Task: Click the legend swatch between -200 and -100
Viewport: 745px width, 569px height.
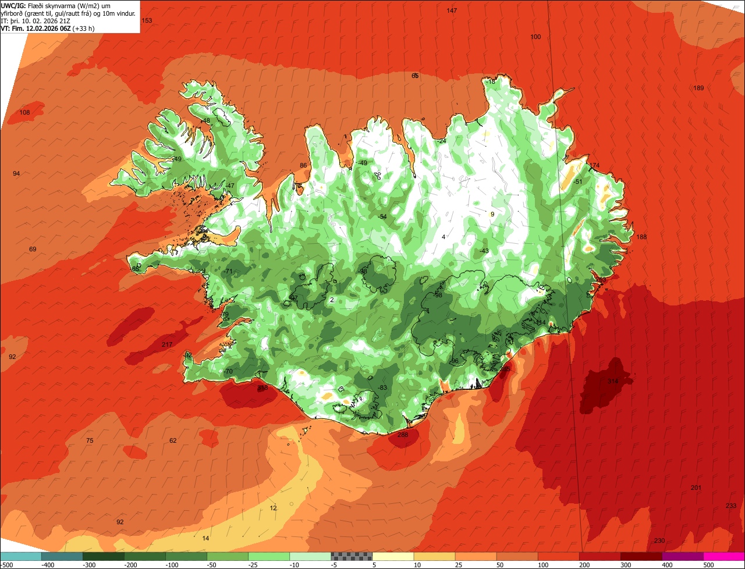Action: click(x=145, y=556)
